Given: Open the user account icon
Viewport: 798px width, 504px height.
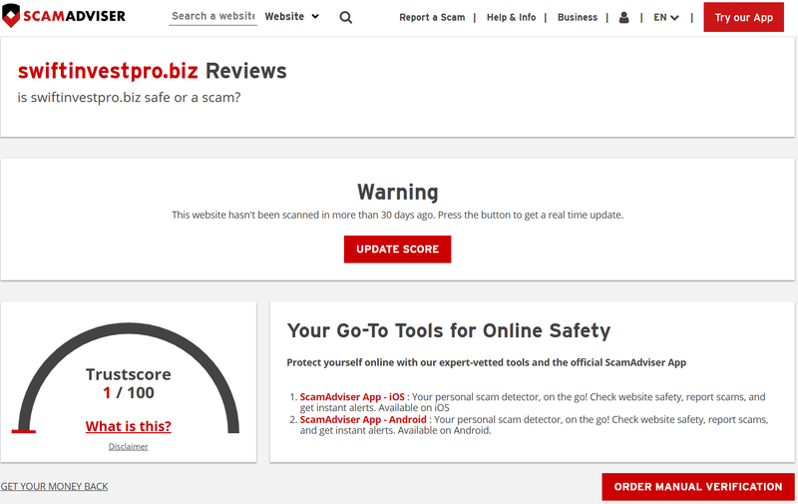Looking at the screenshot, I should pos(624,17).
